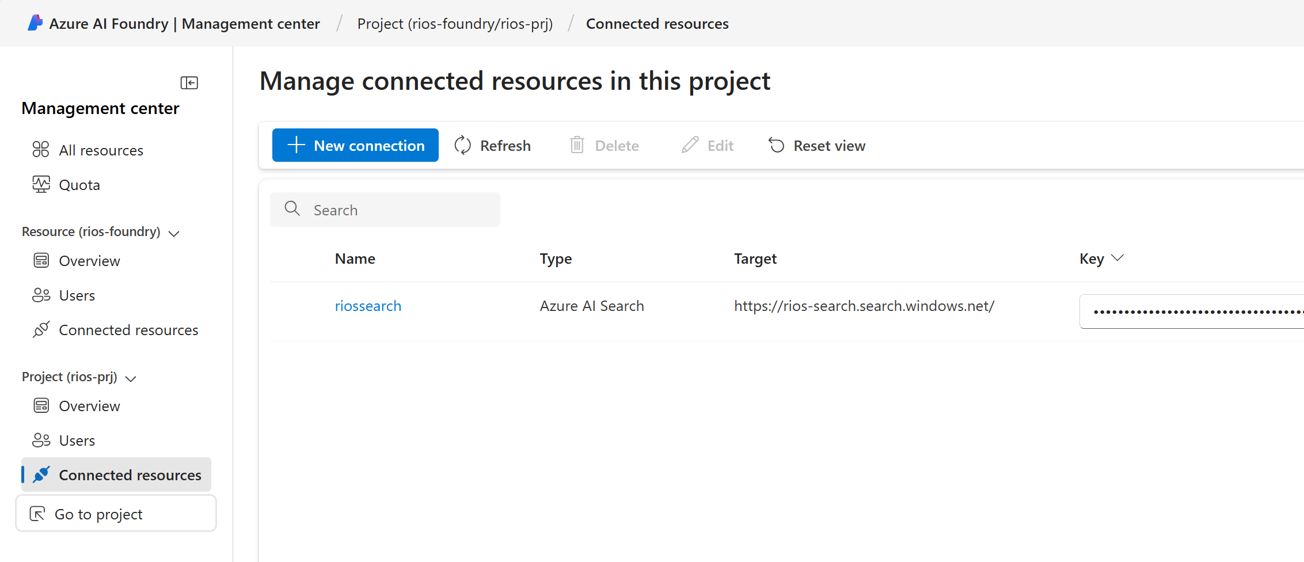This screenshot has height=562, width=1304.
Task: Click the search magnifier icon
Action: (x=292, y=208)
